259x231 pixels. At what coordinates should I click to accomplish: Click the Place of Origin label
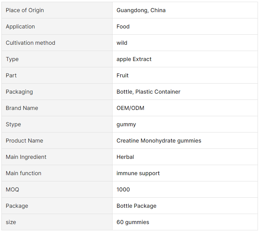pyautogui.click(x=25, y=10)
